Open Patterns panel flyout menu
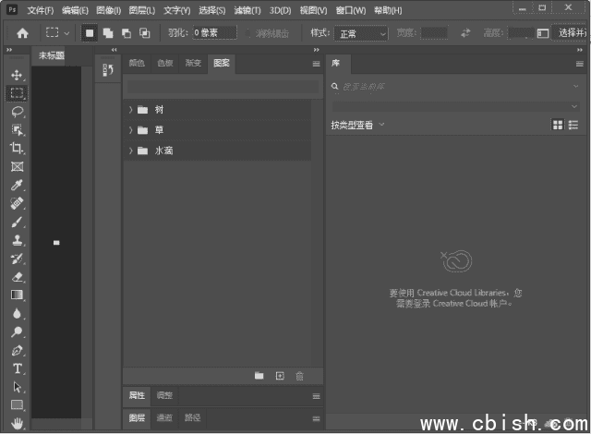 (316, 64)
